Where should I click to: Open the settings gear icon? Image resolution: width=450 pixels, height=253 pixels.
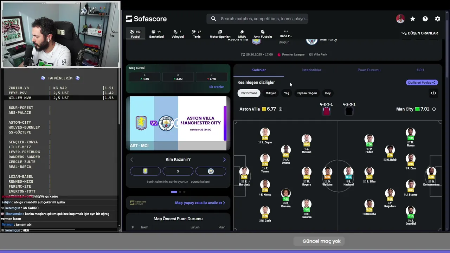pos(438,19)
